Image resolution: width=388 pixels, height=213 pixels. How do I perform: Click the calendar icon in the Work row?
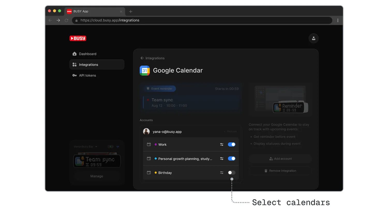[x=149, y=145]
